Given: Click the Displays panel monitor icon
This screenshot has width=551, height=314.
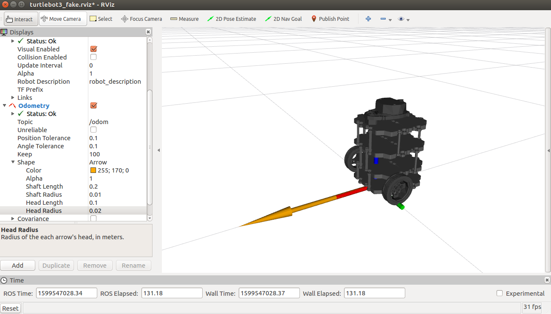Looking at the screenshot, I should 4,32.
